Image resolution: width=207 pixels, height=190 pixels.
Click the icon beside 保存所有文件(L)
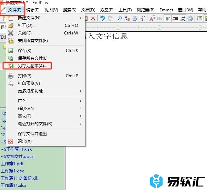[11, 58]
